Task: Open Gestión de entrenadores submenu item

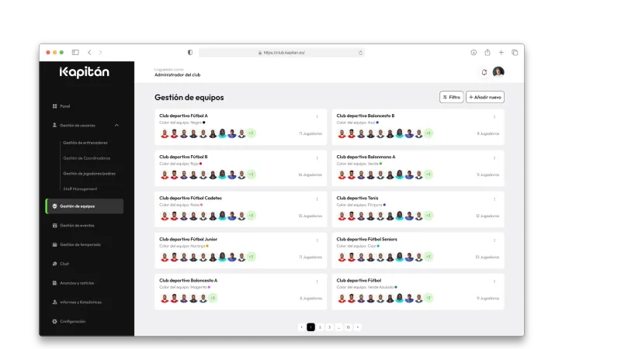Action: [85, 143]
